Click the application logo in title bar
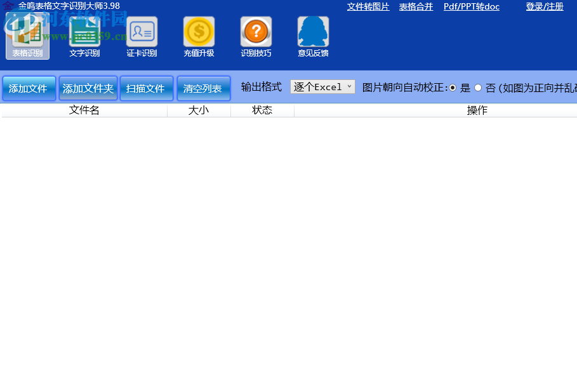This screenshot has width=577, height=384. (x=6, y=5)
